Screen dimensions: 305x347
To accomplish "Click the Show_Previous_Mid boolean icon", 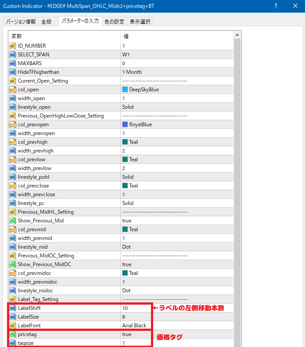I will click(x=13, y=221).
